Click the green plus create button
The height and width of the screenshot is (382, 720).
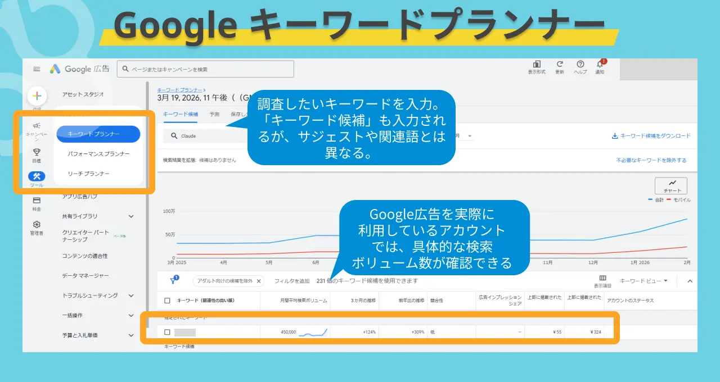click(37, 96)
